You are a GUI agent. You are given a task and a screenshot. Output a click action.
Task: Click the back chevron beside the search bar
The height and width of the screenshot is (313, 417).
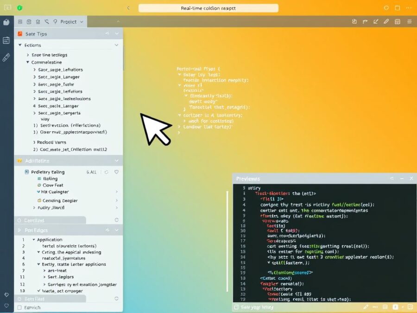[128, 8]
